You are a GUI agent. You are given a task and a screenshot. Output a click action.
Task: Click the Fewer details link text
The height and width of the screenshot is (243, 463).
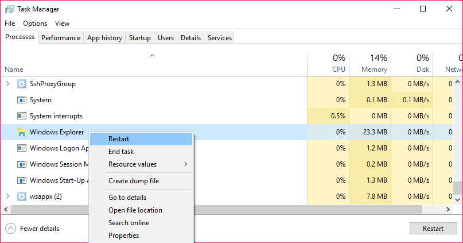point(40,229)
